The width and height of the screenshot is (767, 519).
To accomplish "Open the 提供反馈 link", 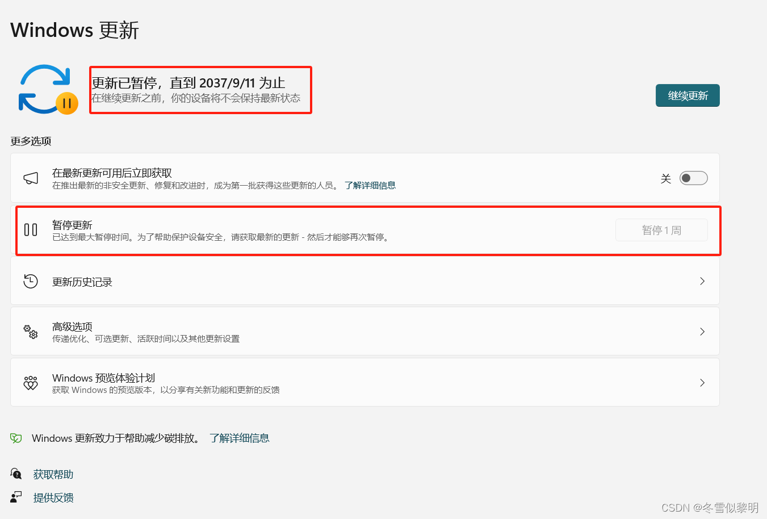I will click(x=53, y=498).
